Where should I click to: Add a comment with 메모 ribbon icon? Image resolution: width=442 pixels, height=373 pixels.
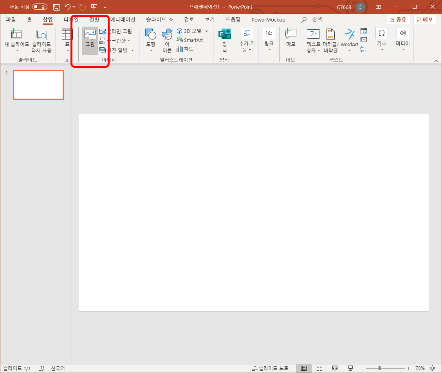[x=290, y=38]
